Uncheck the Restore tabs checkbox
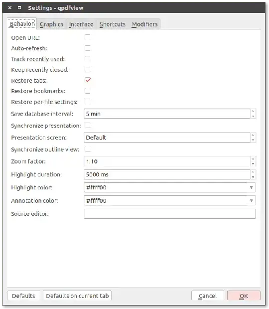269x309 pixels. (88, 80)
